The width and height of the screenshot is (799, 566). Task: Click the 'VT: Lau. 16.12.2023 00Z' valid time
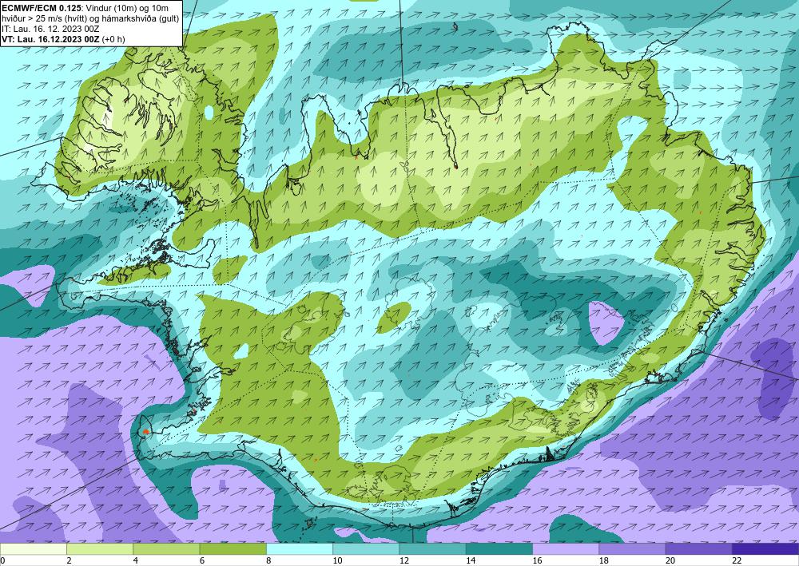51,39
